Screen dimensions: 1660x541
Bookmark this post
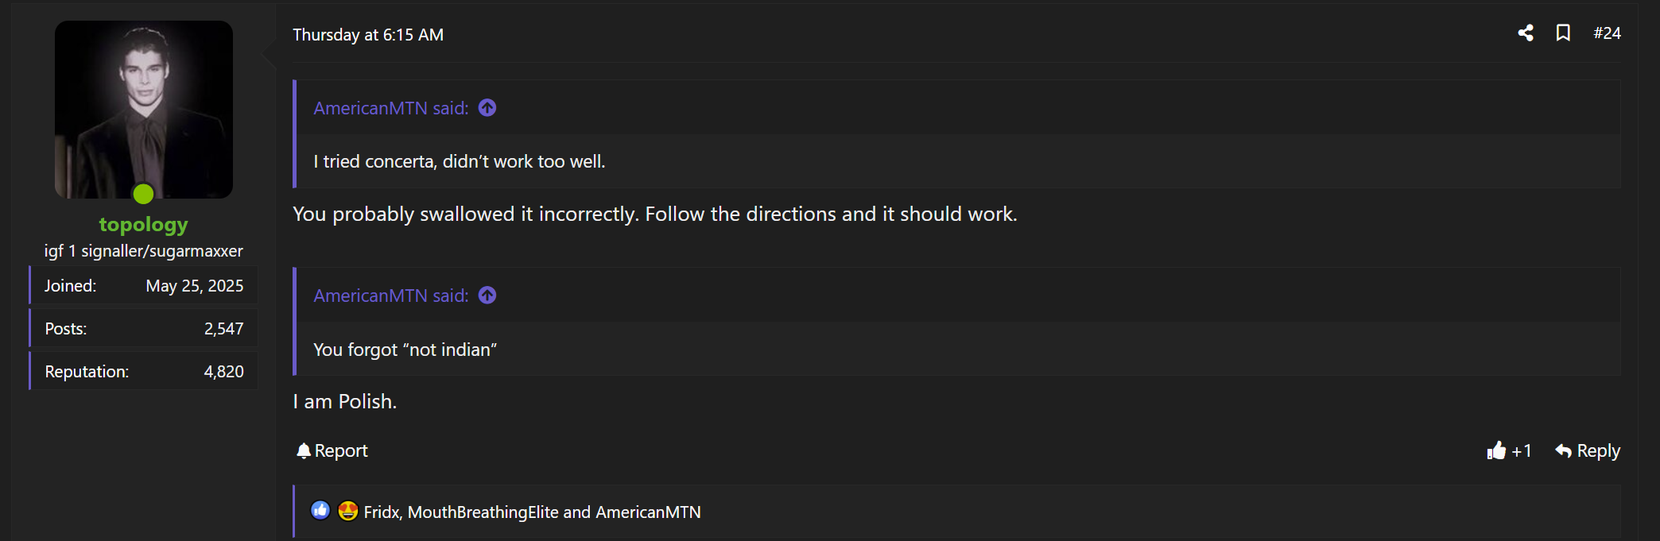click(x=1562, y=33)
